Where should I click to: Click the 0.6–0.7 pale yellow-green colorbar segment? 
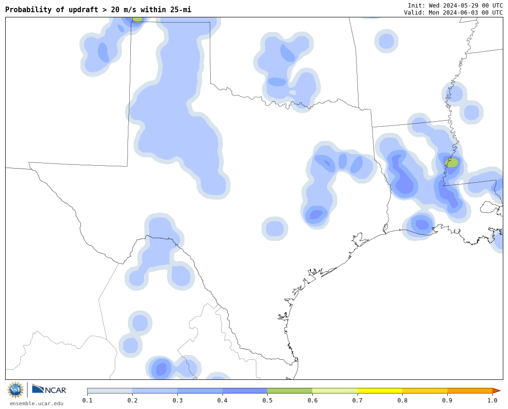tap(335, 391)
